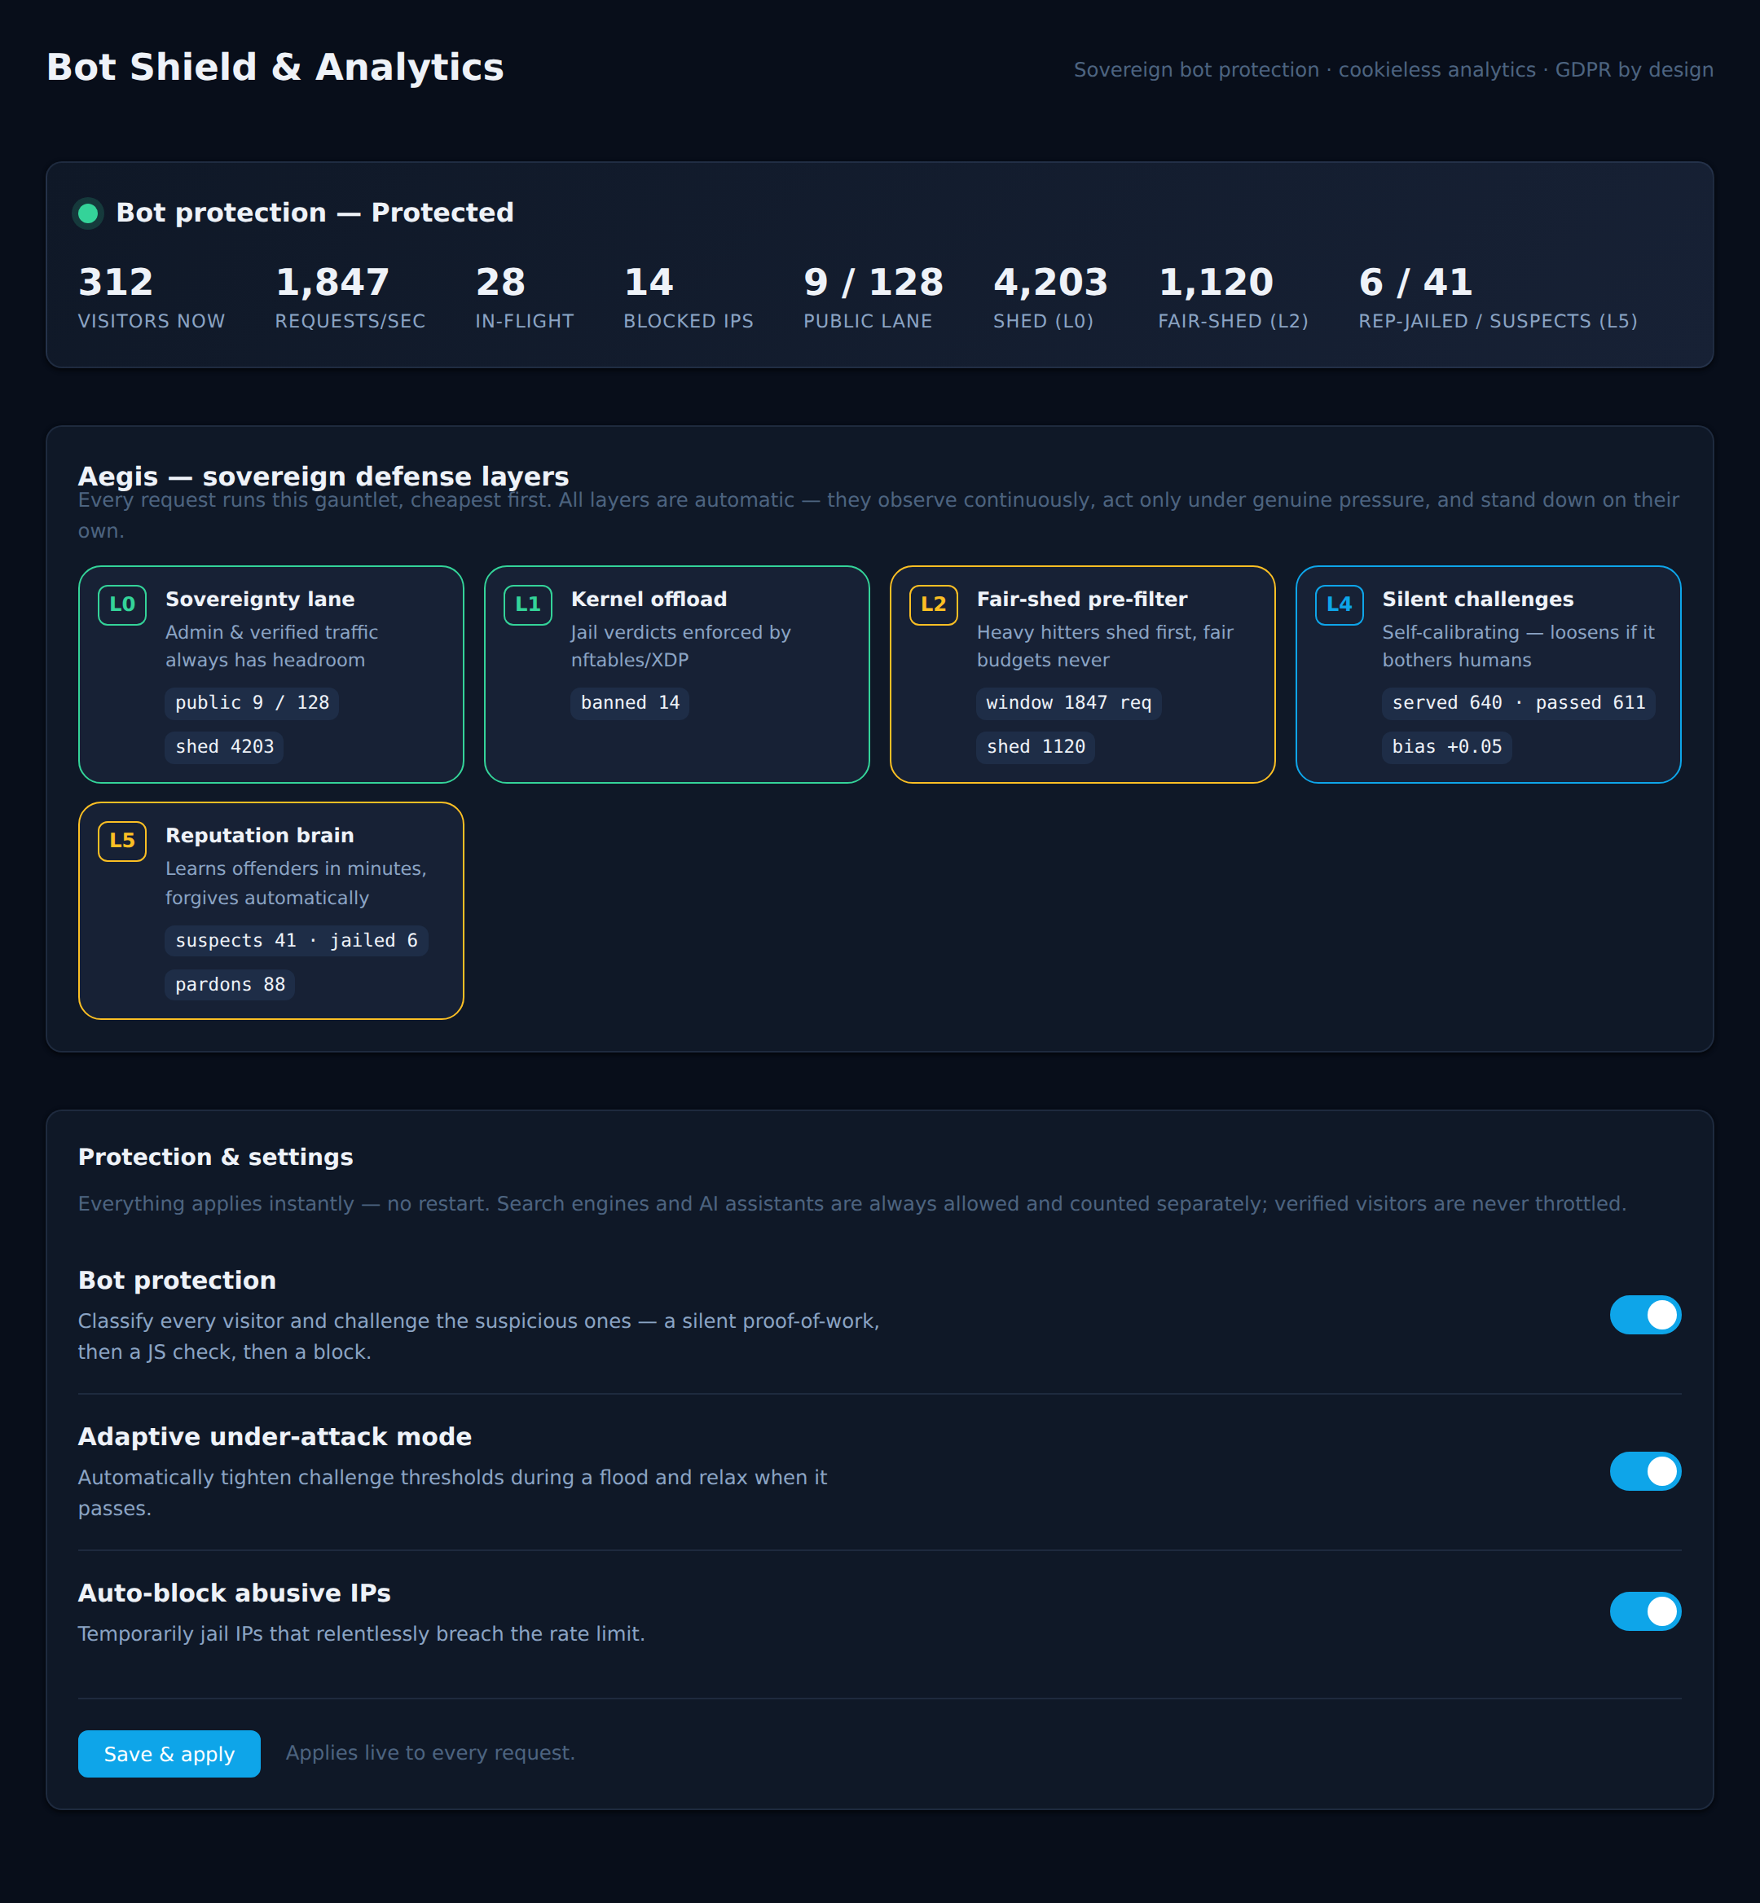1760x1903 pixels.
Task: Click the Reputation brain card title
Action: coord(260,835)
